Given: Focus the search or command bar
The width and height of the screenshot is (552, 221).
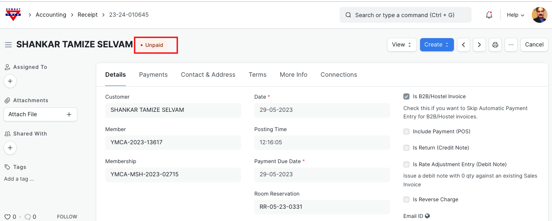Looking at the screenshot, I should pyautogui.click(x=405, y=15).
